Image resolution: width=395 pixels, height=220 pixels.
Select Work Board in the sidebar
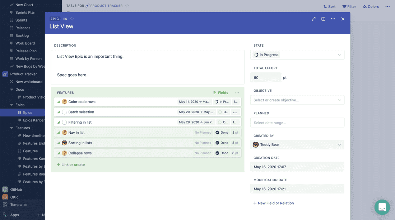(25, 43)
